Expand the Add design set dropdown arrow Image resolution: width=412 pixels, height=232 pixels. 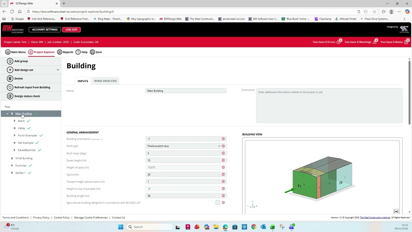pos(58,70)
